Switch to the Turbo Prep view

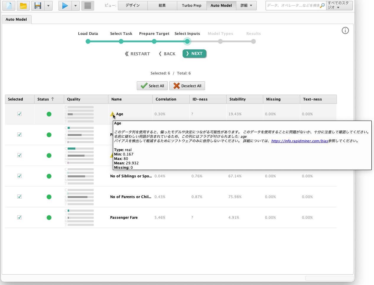coord(192,6)
